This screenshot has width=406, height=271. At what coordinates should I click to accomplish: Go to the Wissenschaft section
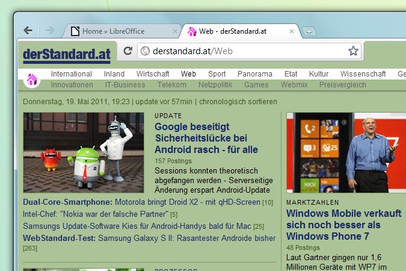[363, 74]
